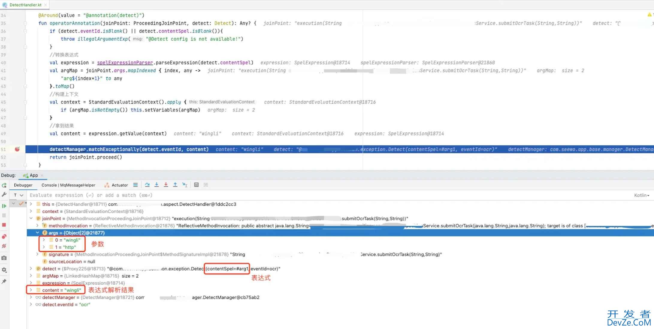The image size is (654, 329).
Task: Pin the debug tab
Action: pyautogui.click(x=4, y=281)
